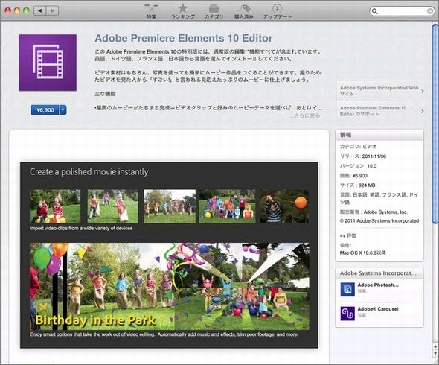This screenshot has height=365, width=439.
Task: Open the ランキング star icon
Action: click(x=183, y=11)
